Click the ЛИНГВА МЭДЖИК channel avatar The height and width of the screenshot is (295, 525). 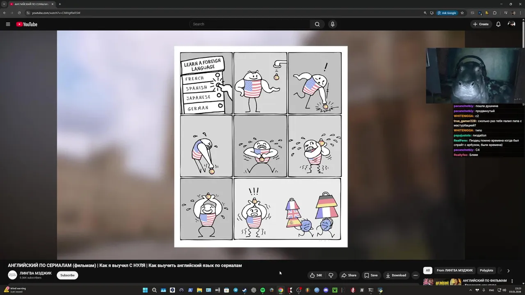(x=12, y=275)
